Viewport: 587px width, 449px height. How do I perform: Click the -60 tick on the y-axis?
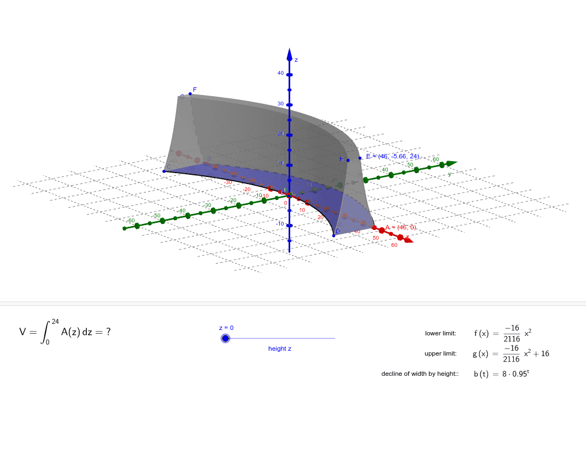(137, 226)
